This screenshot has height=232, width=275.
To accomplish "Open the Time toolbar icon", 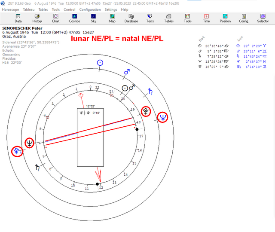I will tap(206, 18).
